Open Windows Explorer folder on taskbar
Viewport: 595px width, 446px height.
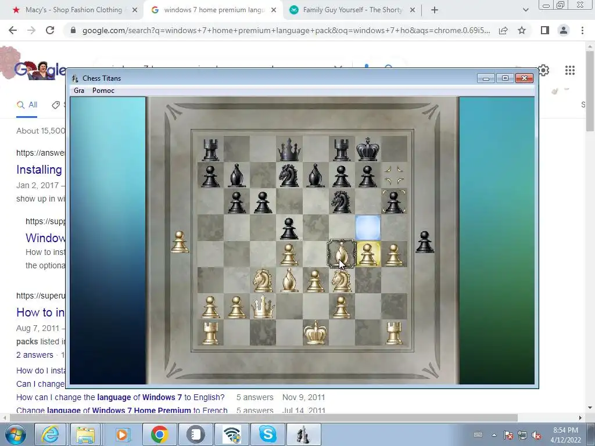[x=85, y=434]
